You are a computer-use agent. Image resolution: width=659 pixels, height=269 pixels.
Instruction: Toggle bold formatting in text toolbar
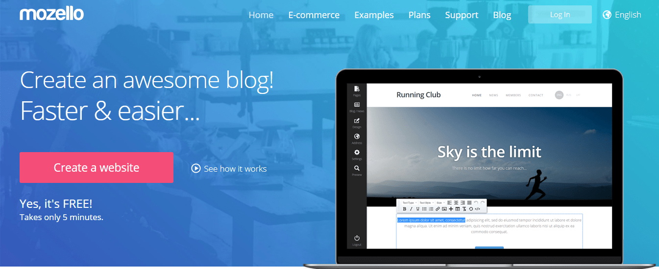[x=405, y=209]
